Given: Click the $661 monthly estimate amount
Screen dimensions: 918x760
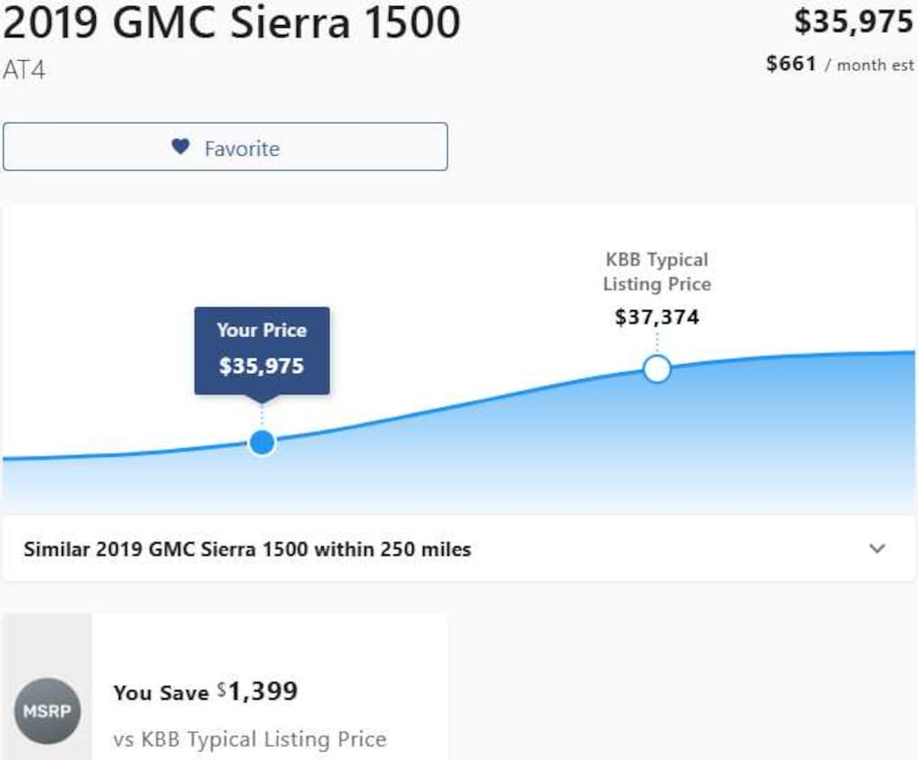Looking at the screenshot, I should point(791,64).
